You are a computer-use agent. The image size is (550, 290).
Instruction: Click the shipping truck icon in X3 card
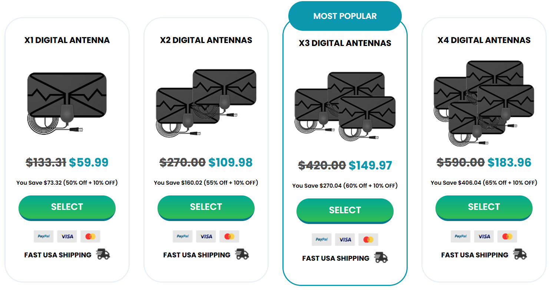click(x=381, y=258)
